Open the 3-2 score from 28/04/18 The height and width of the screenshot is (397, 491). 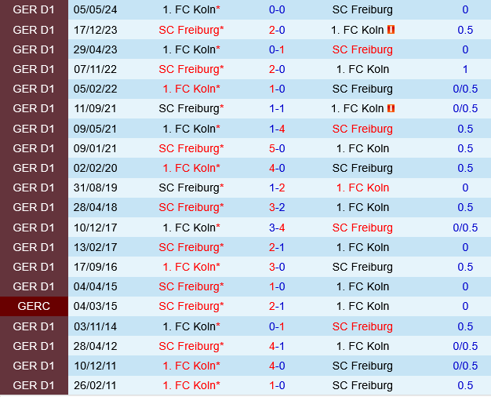277,208
